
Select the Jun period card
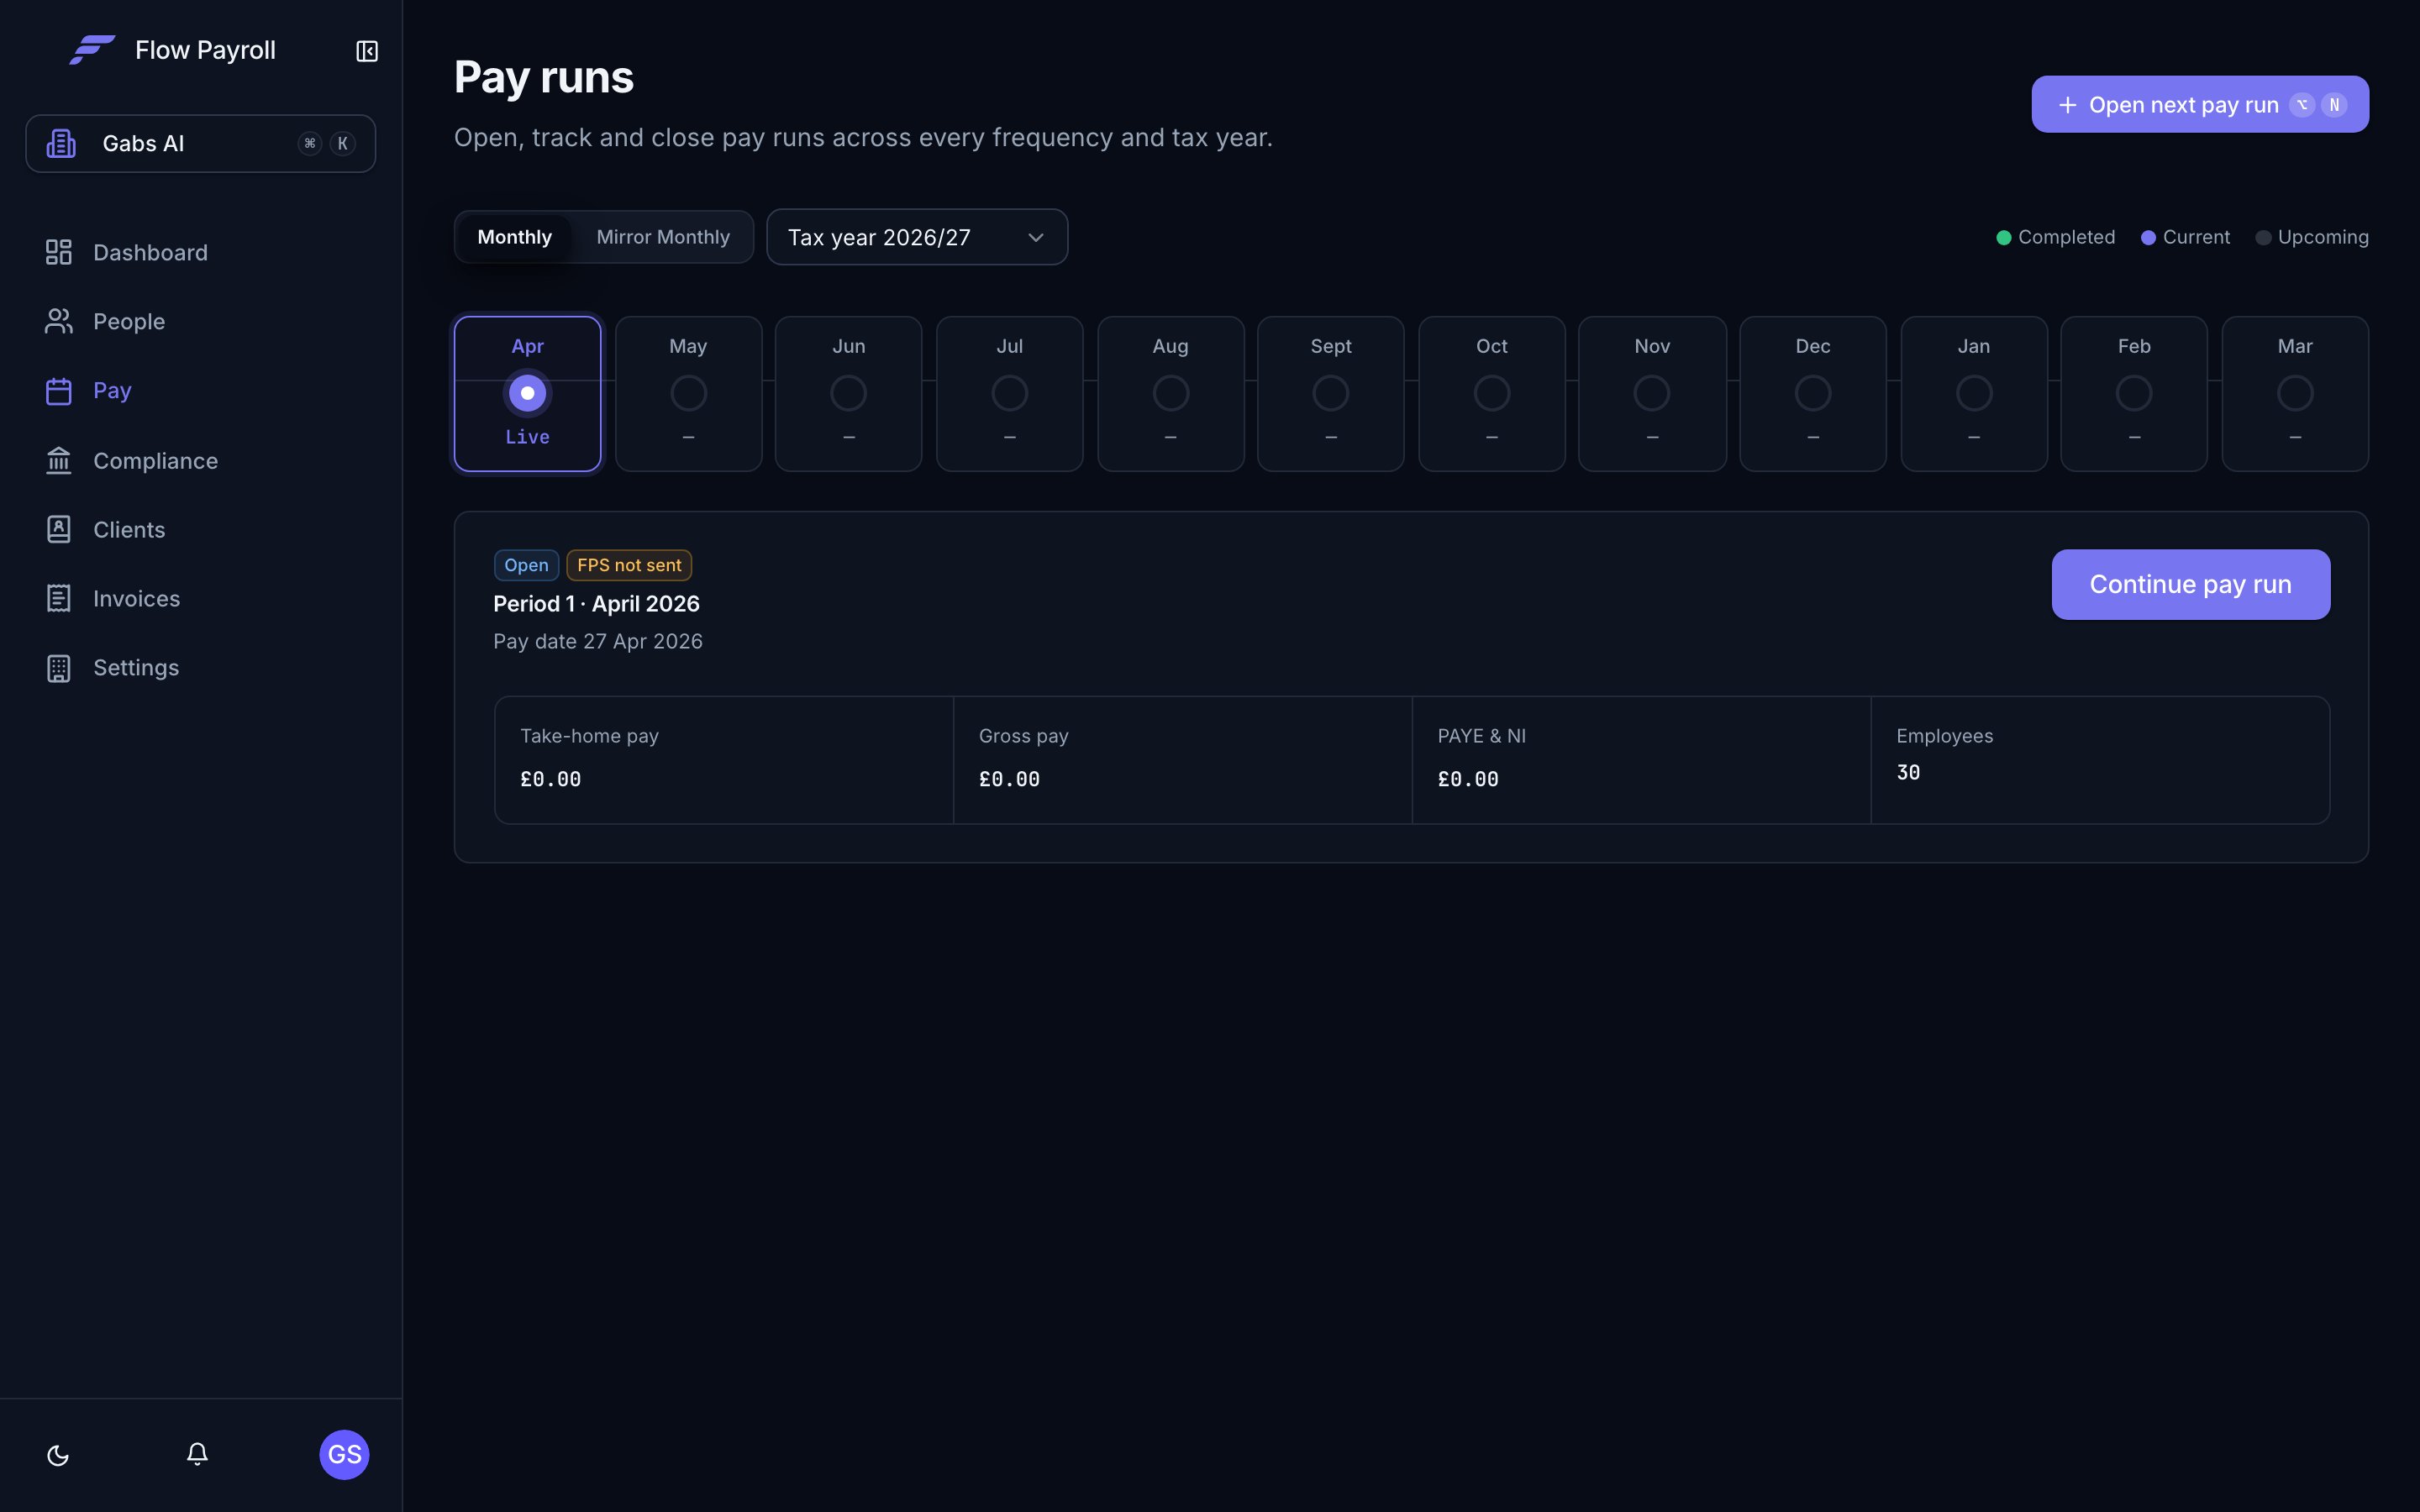[849, 394]
